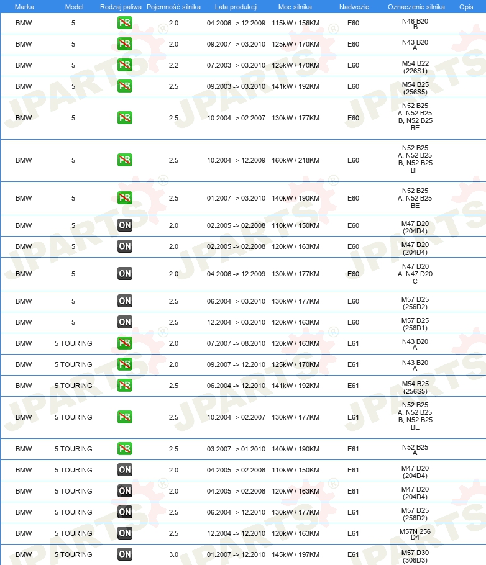Click ON icon for M57N 256 D4 row
The width and height of the screenshot is (486, 565).
click(x=124, y=533)
